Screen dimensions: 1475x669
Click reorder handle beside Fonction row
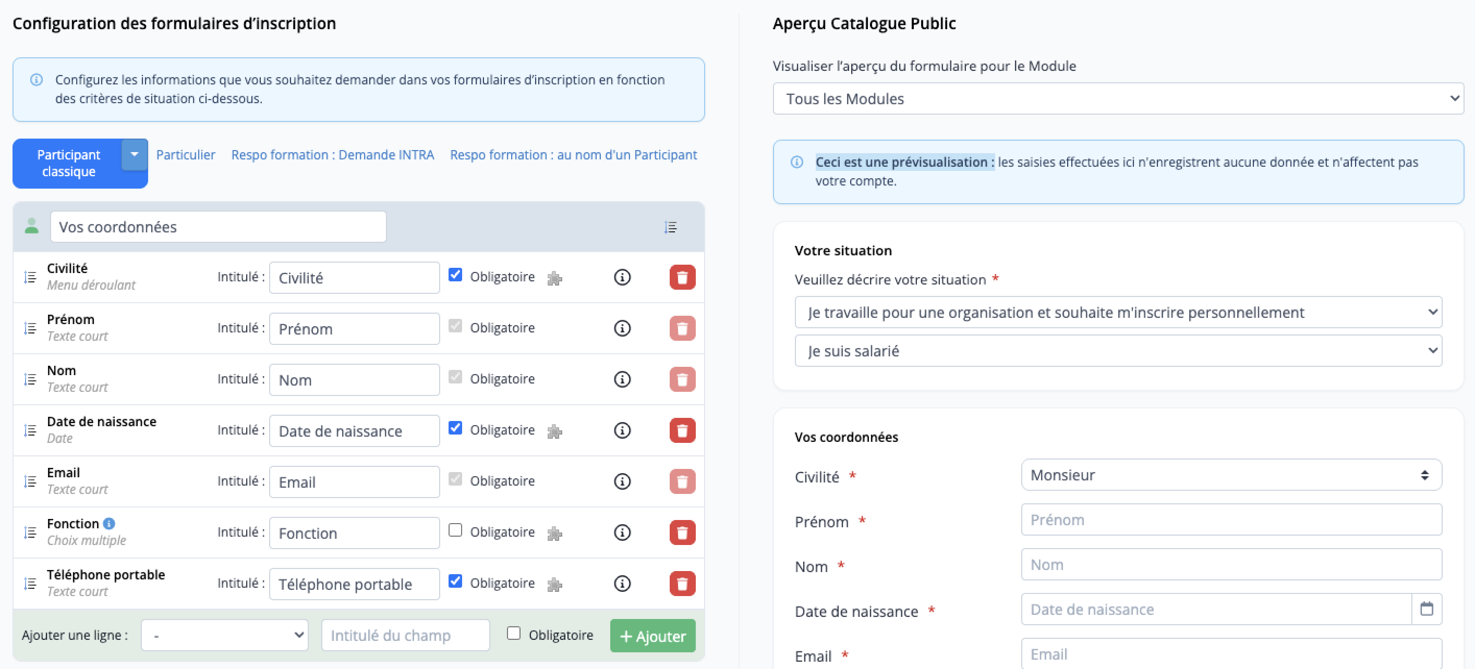[x=30, y=533]
